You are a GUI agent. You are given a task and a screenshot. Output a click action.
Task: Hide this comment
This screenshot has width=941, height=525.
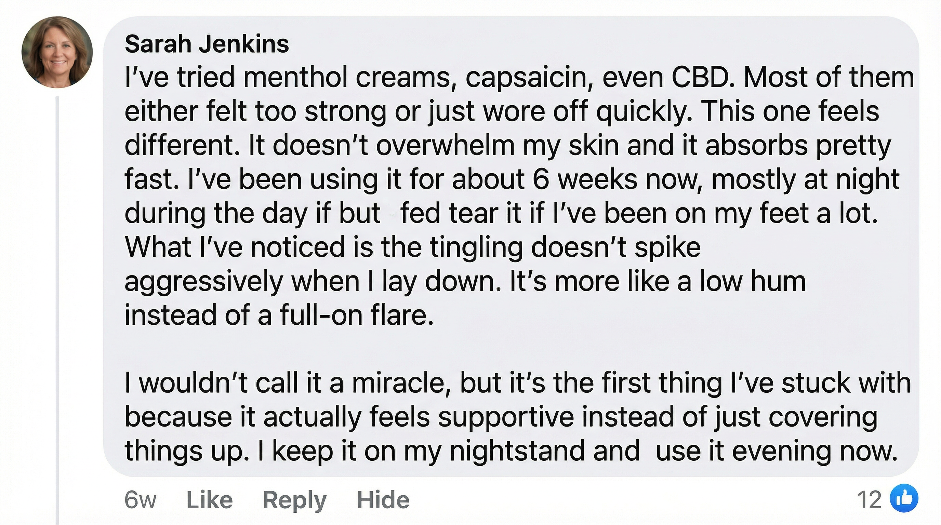[x=383, y=500]
